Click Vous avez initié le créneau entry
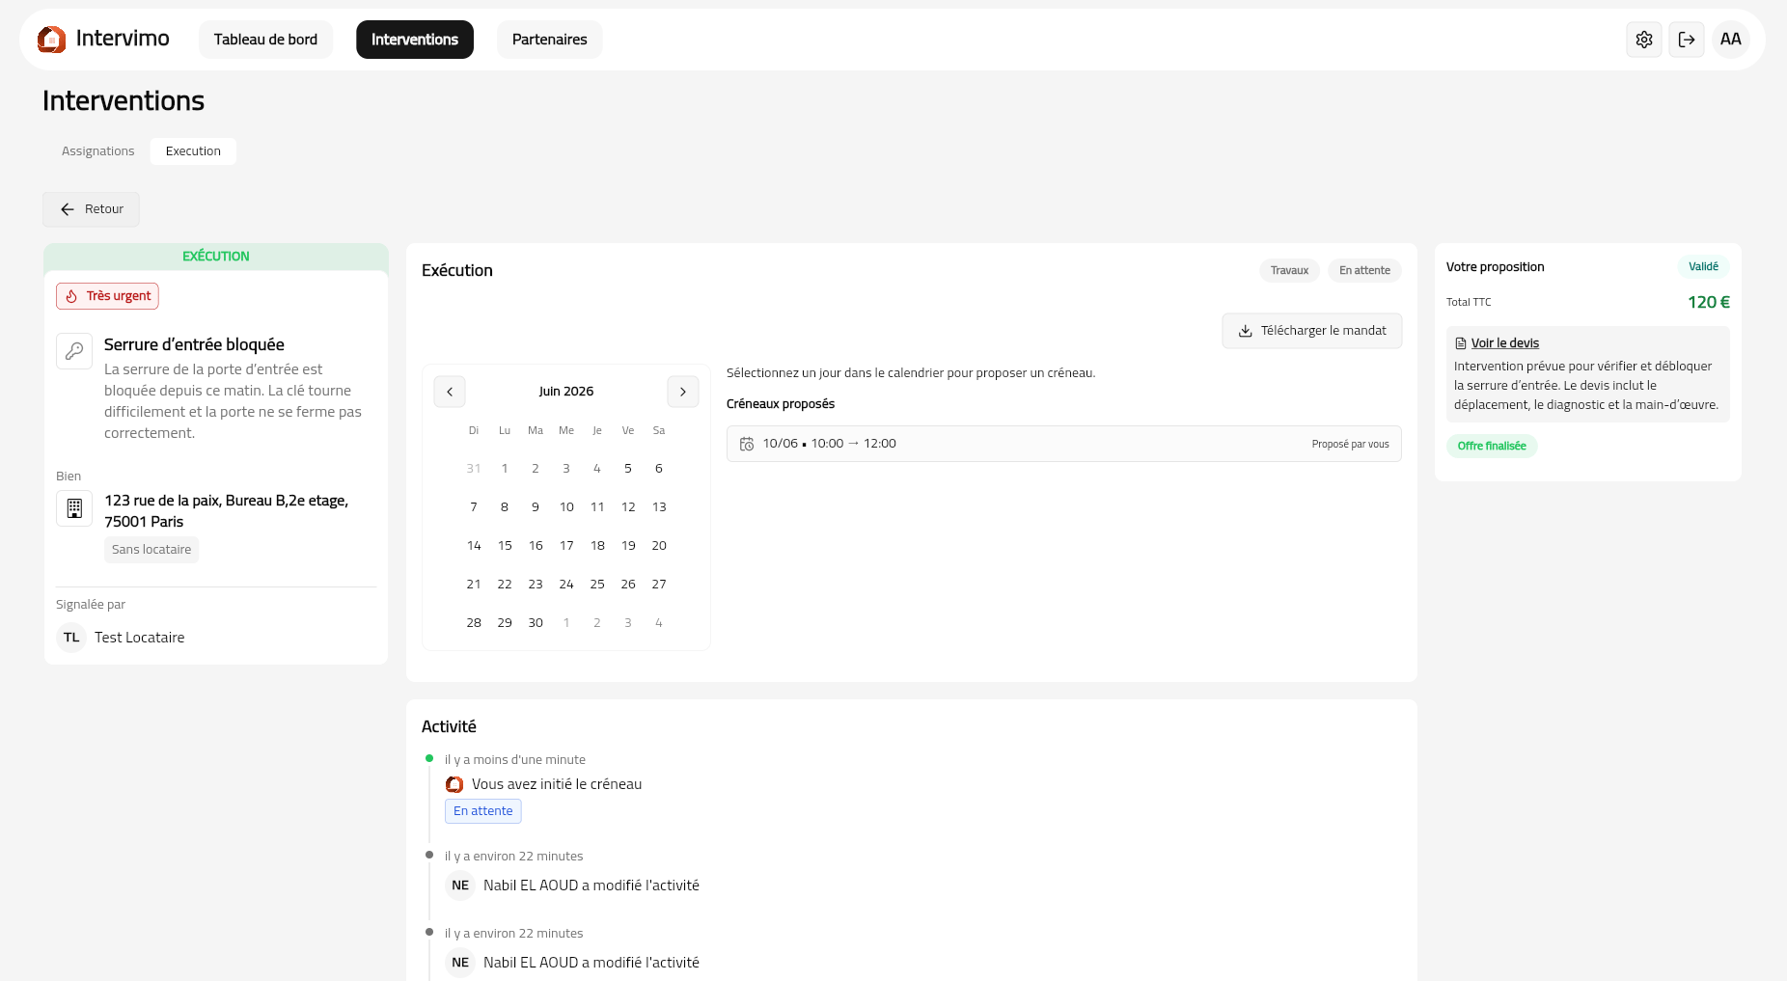 (x=557, y=784)
